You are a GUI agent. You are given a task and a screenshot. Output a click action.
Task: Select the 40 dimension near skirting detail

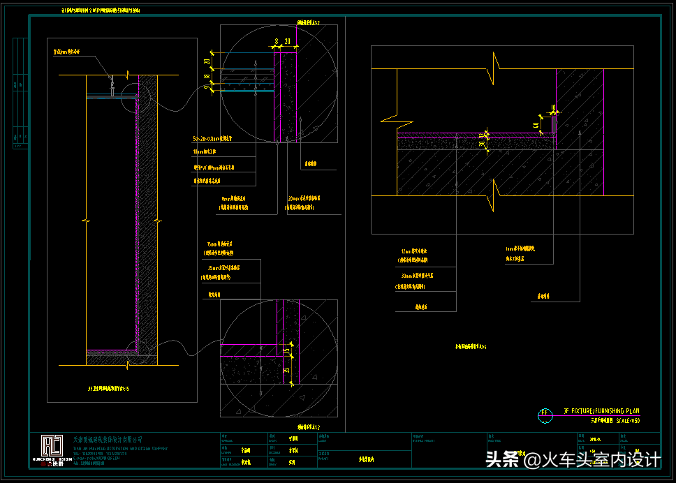[536, 126]
